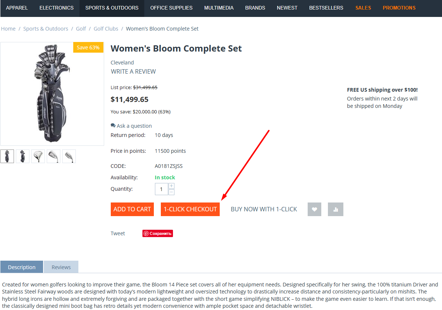
Task: Open Golf breadcrumb link
Action: tap(81, 29)
